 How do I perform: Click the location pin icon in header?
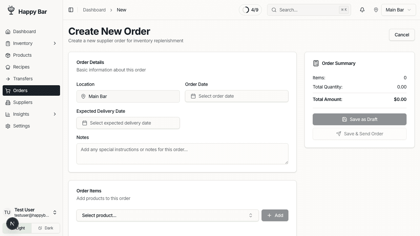376,10
